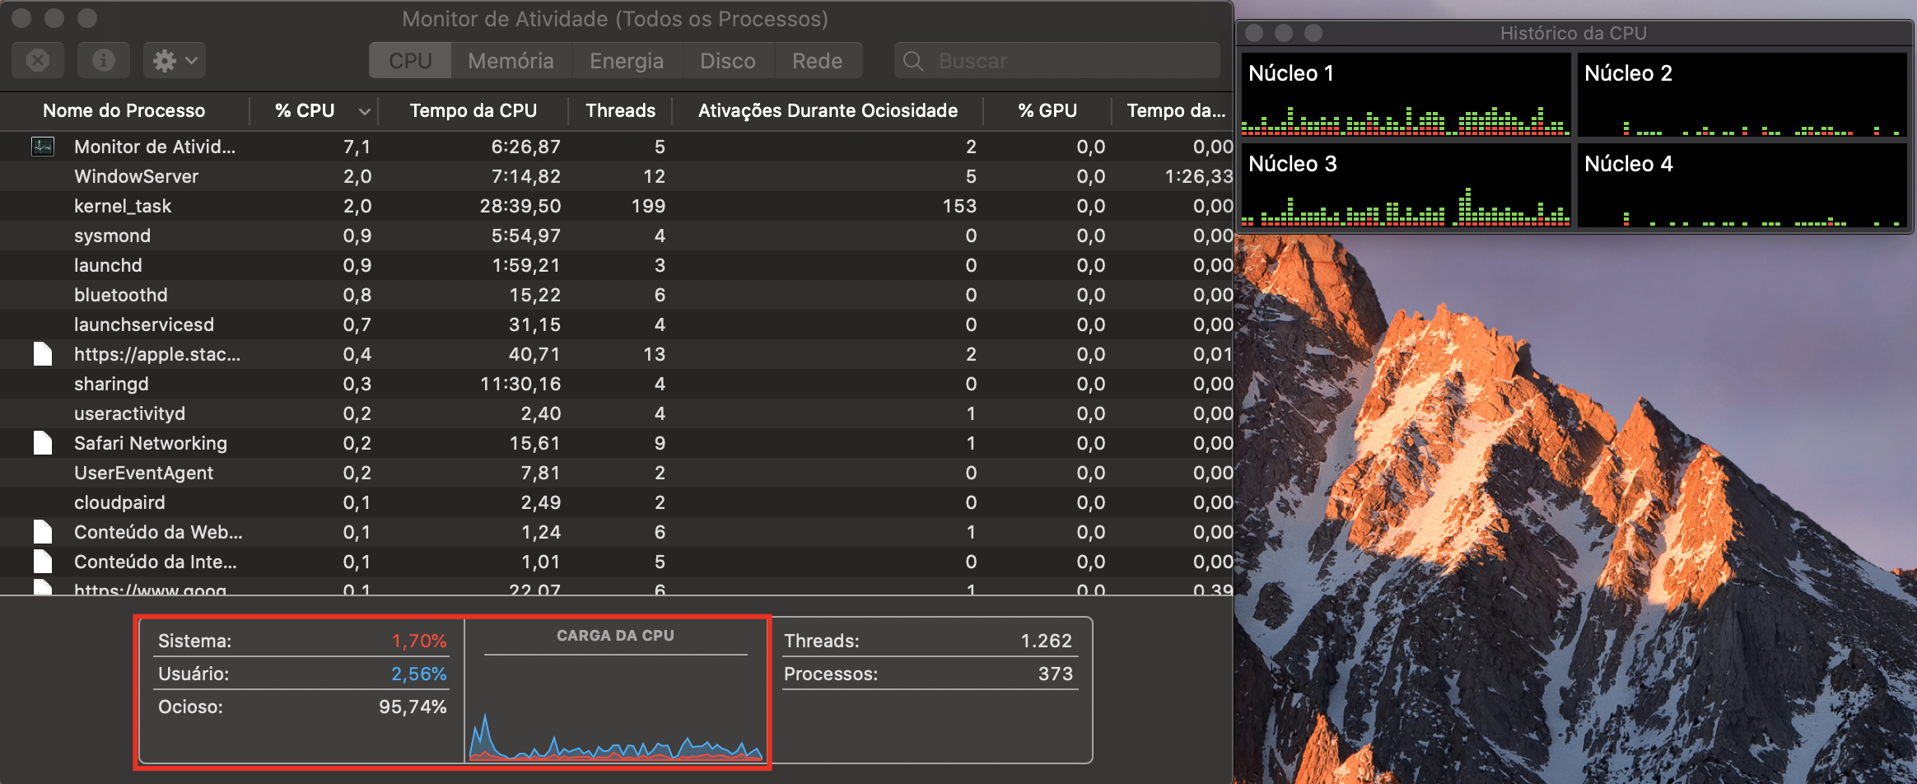Open the Disco tab

[x=727, y=61]
